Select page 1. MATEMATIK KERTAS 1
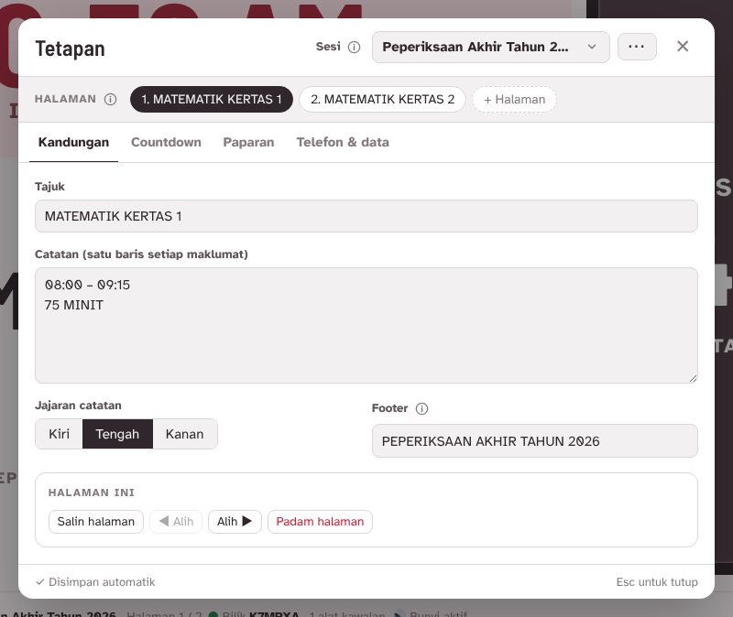 point(212,100)
